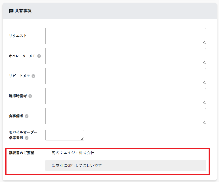The width and height of the screenshot is (219, 182).
Task: Click resize handle of 卓席番号 input box
Action: tap(82, 139)
